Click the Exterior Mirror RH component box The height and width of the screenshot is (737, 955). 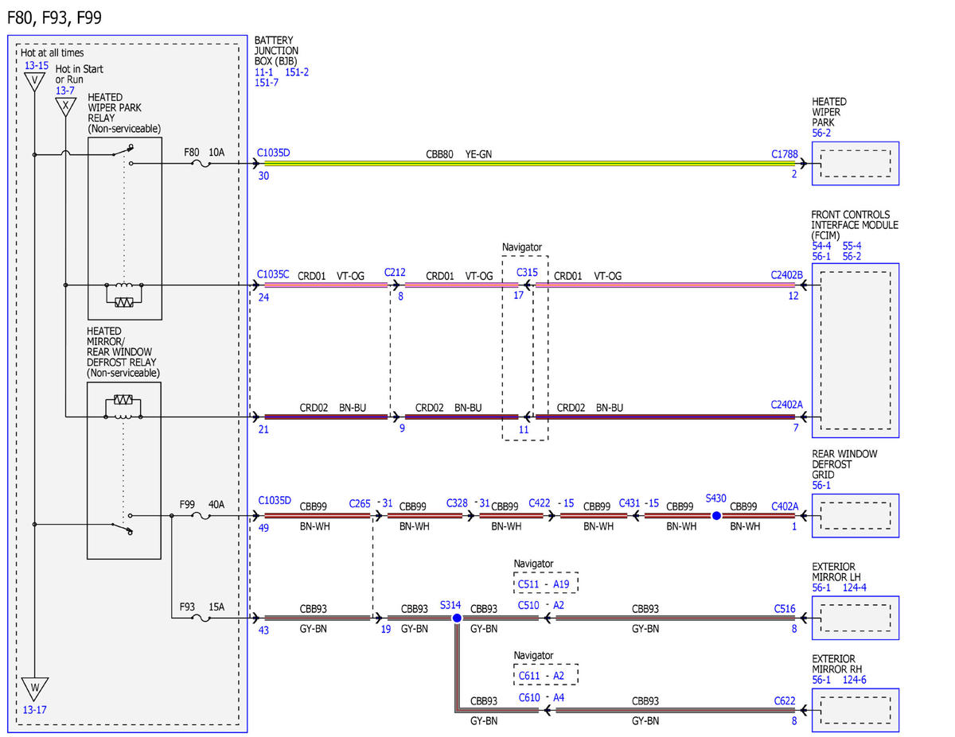tap(856, 710)
